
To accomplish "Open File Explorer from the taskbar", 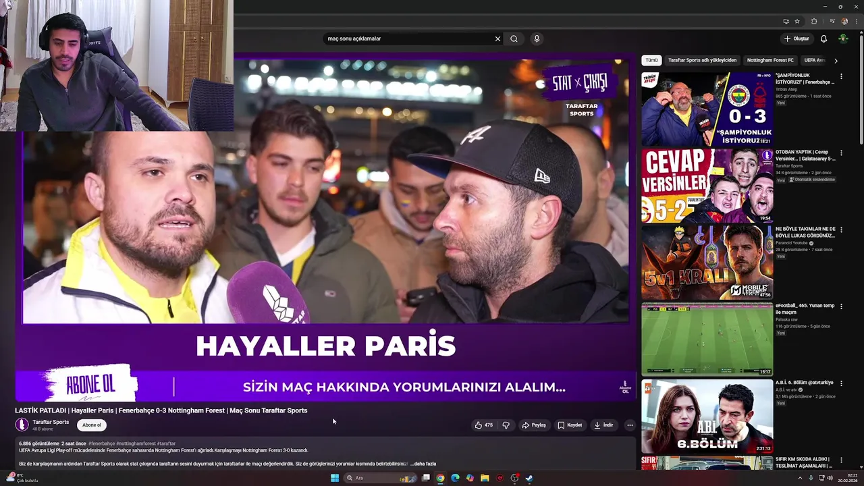I will coord(485,478).
